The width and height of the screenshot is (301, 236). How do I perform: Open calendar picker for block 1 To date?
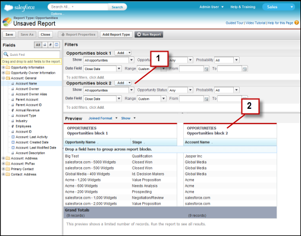click(244, 69)
